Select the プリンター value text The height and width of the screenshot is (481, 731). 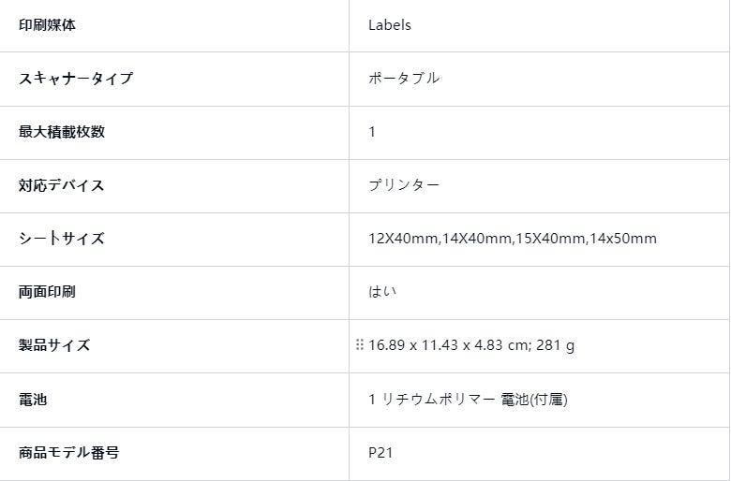pyautogui.click(x=404, y=185)
